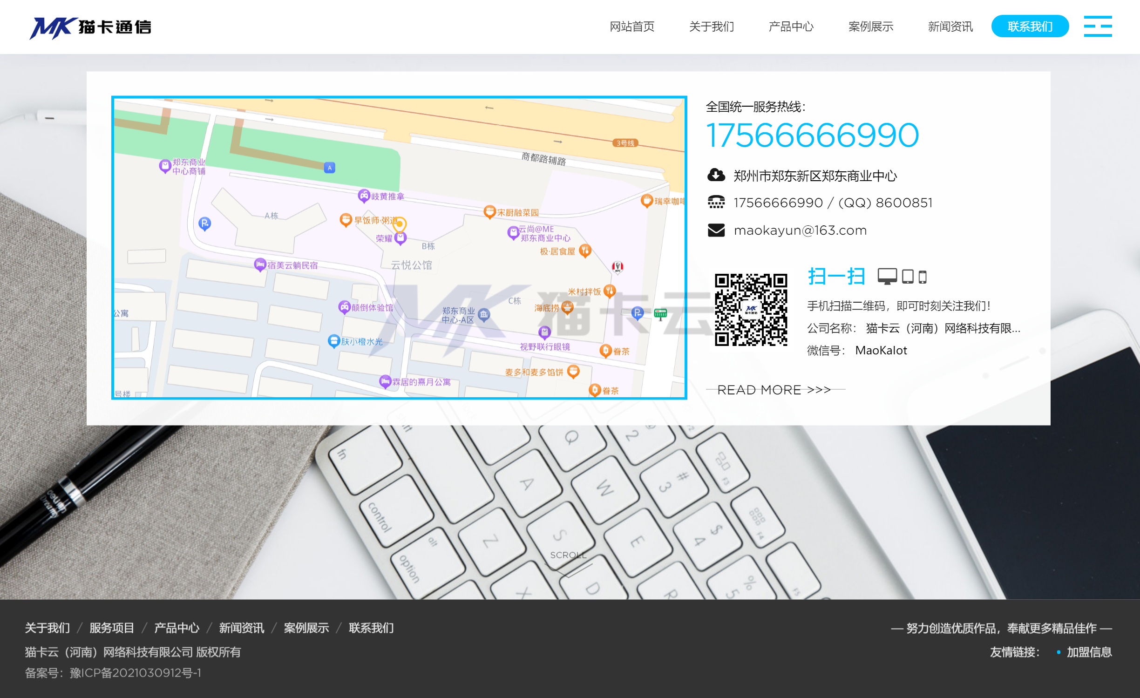Viewport: 1140px width, 698px height.
Task: Click the KFC marker on map
Action: 617,267
